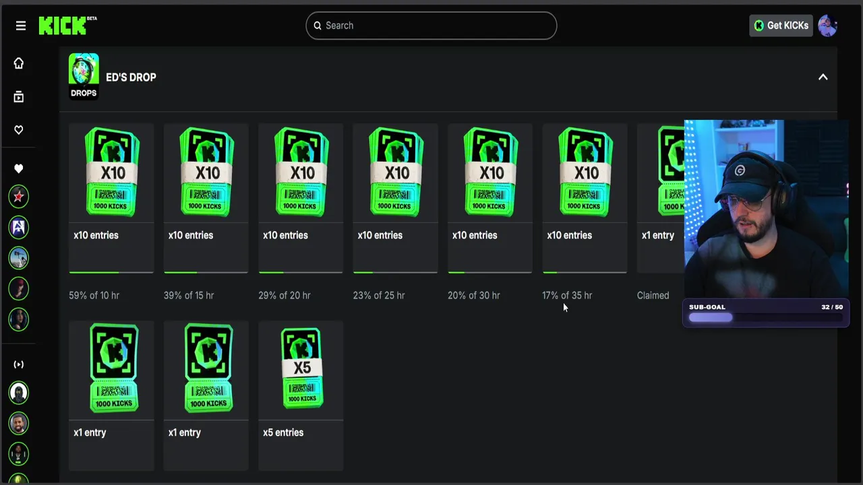Click the ED'S DROP title
Image resolution: width=863 pixels, height=485 pixels.
pyautogui.click(x=131, y=77)
